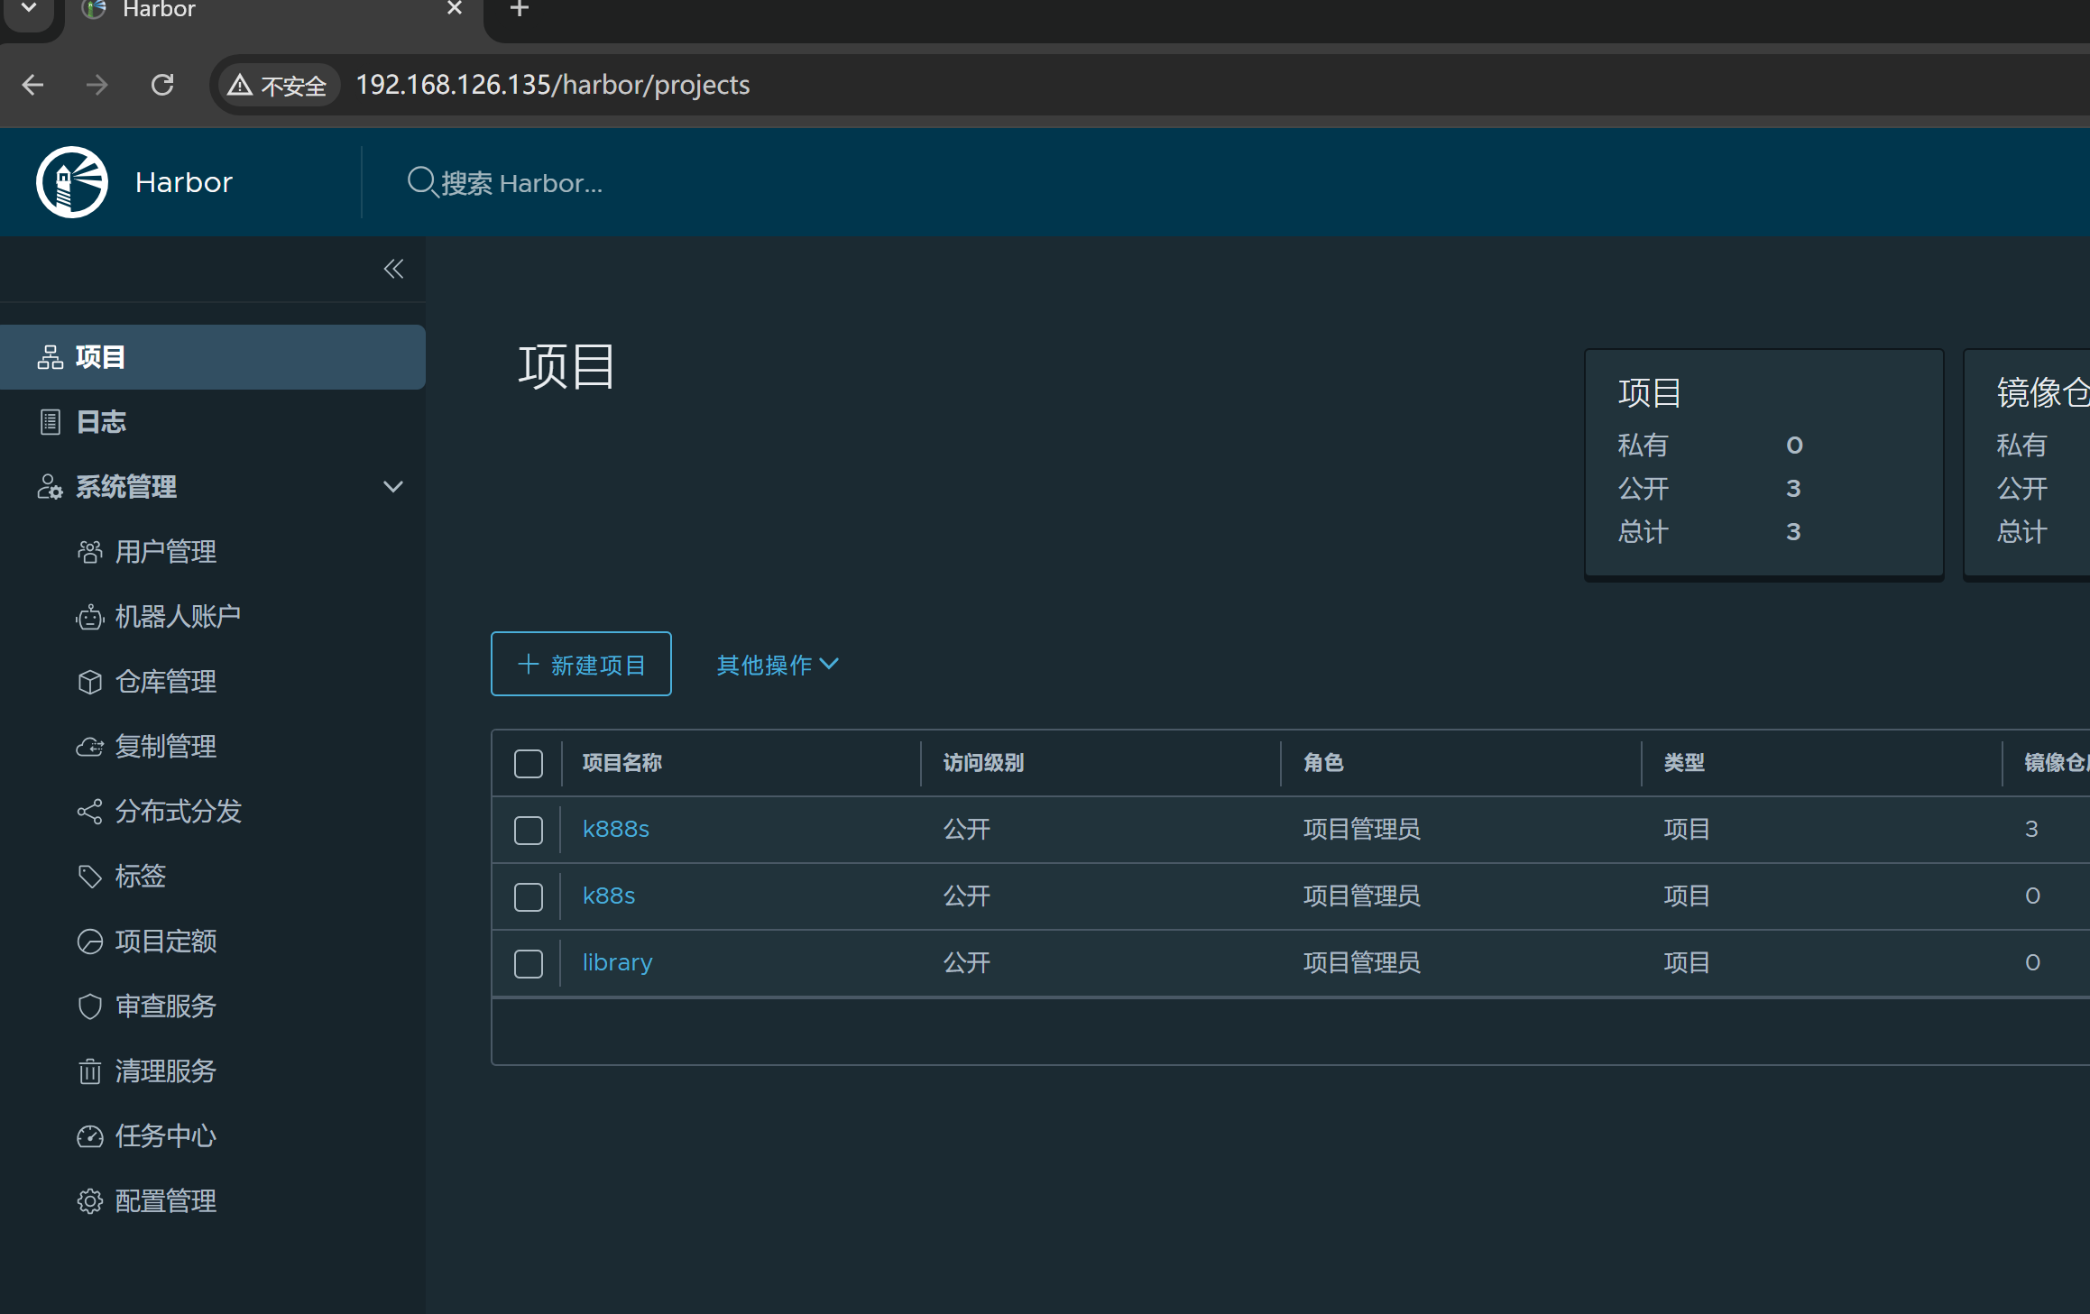
Task: Collapse the sidebar with double-chevron icon
Action: [x=393, y=269]
